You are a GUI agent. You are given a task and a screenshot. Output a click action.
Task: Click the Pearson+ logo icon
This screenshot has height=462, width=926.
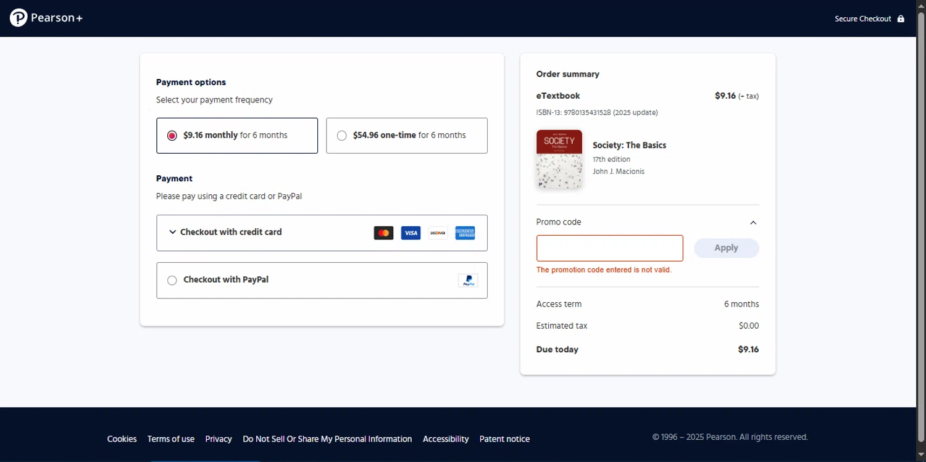click(x=19, y=18)
